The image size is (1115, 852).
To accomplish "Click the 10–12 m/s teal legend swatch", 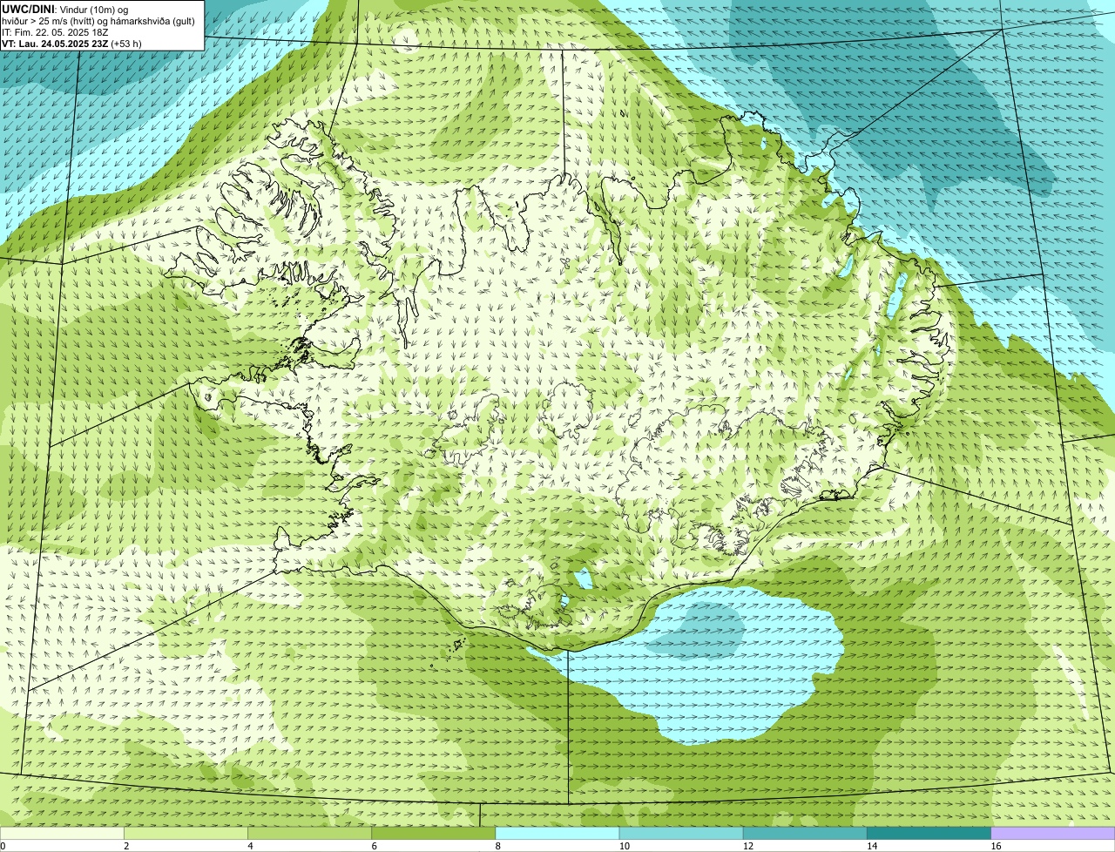I will coord(681,833).
